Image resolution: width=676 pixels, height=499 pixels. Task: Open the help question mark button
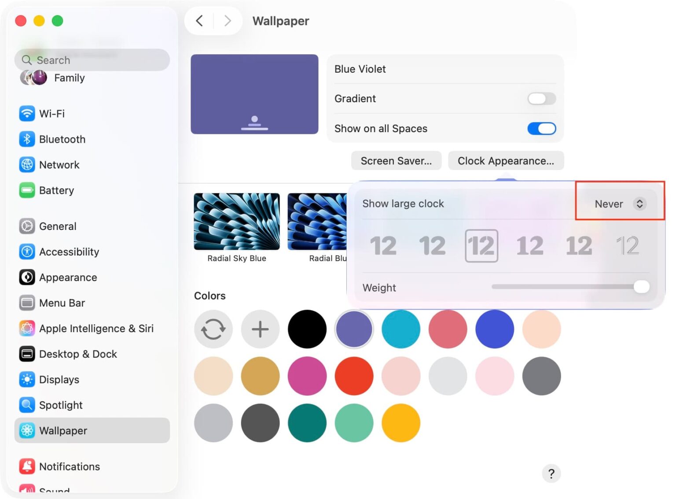point(551,474)
